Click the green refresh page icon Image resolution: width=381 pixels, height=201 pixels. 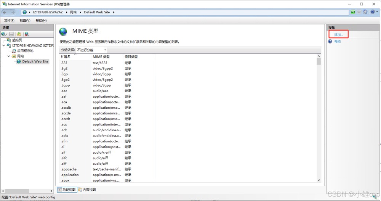pos(353,12)
